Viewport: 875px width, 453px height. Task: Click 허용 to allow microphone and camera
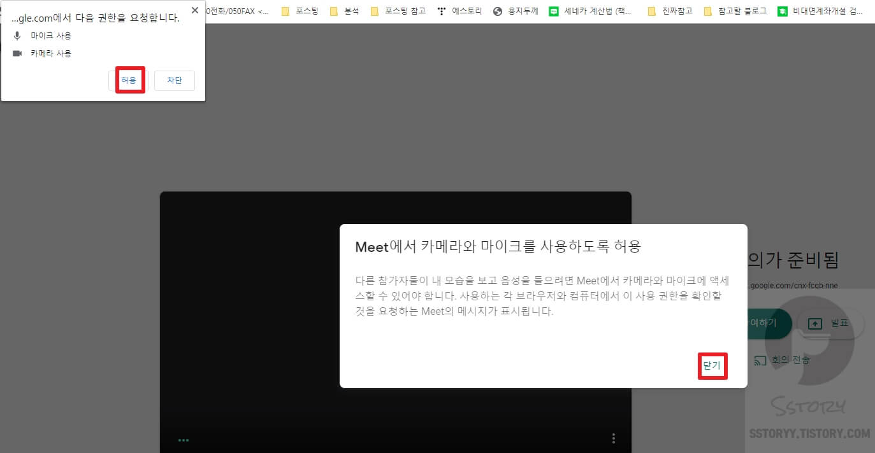click(x=129, y=81)
